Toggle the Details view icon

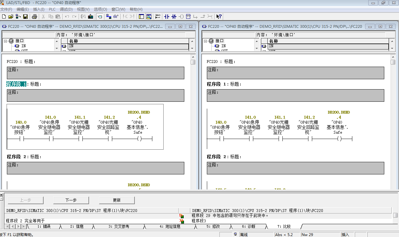coord(149,16)
